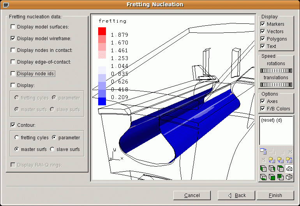Click the 'Fretting nucleation data:' group label

pyautogui.click(x=35, y=17)
